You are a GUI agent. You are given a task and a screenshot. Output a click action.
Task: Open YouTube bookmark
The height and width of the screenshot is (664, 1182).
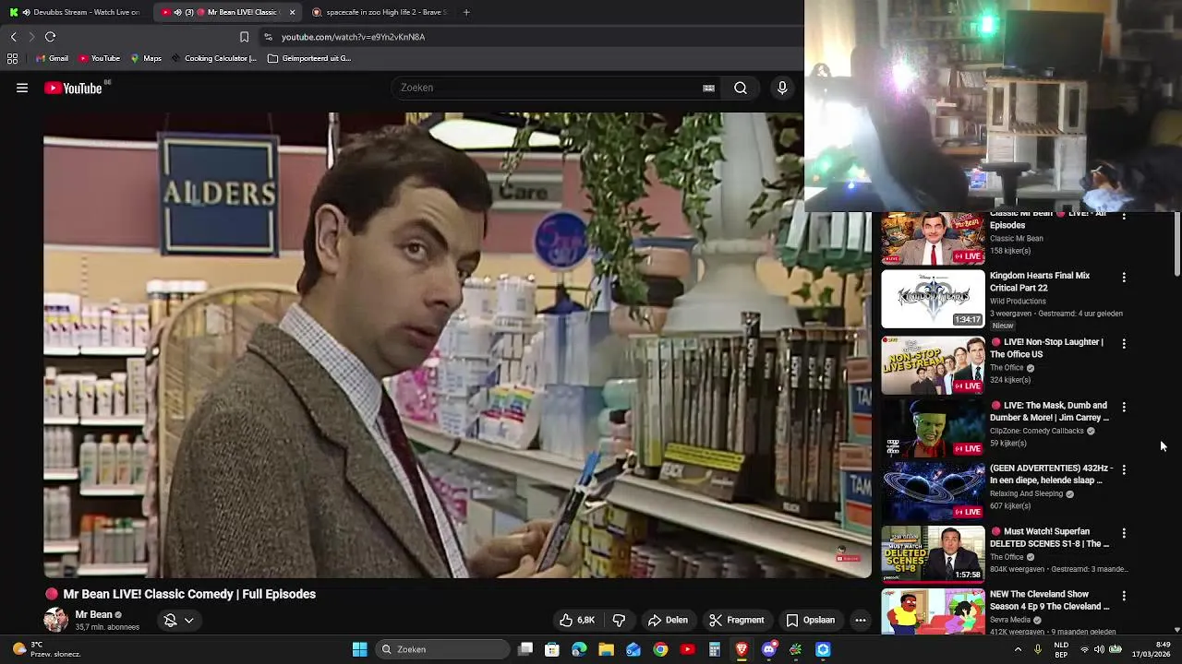coord(99,58)
